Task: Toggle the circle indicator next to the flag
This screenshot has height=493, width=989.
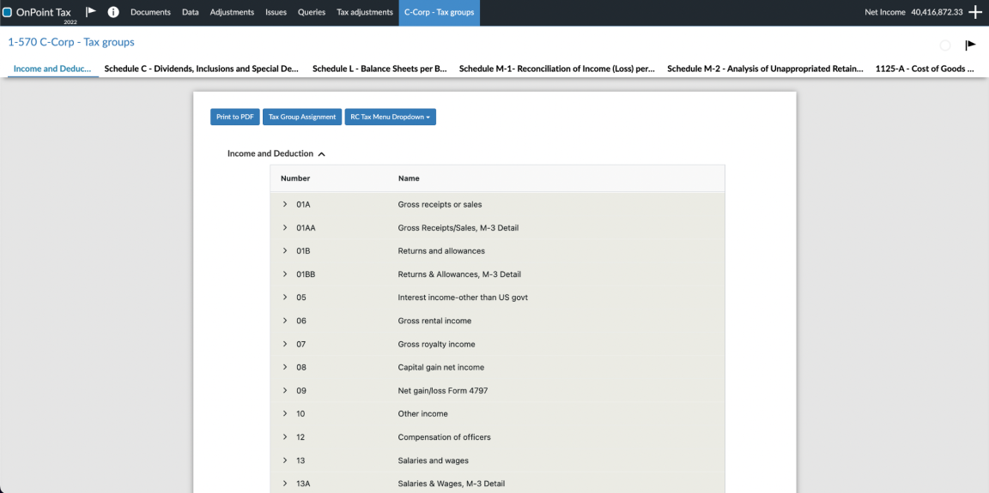Action: 945,45
